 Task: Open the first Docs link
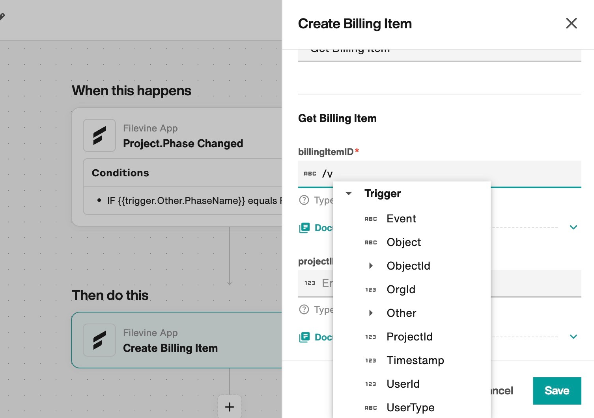323,228
